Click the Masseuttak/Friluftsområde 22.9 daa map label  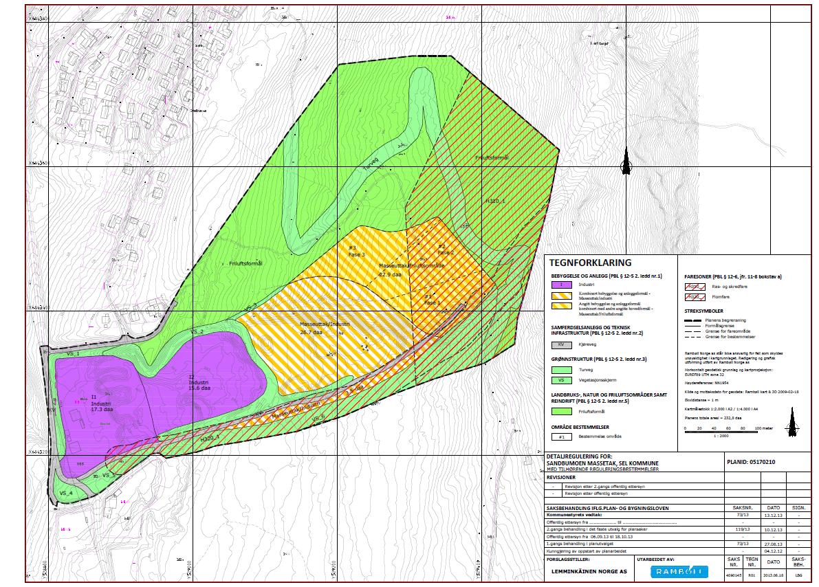[x=411, y=269]
